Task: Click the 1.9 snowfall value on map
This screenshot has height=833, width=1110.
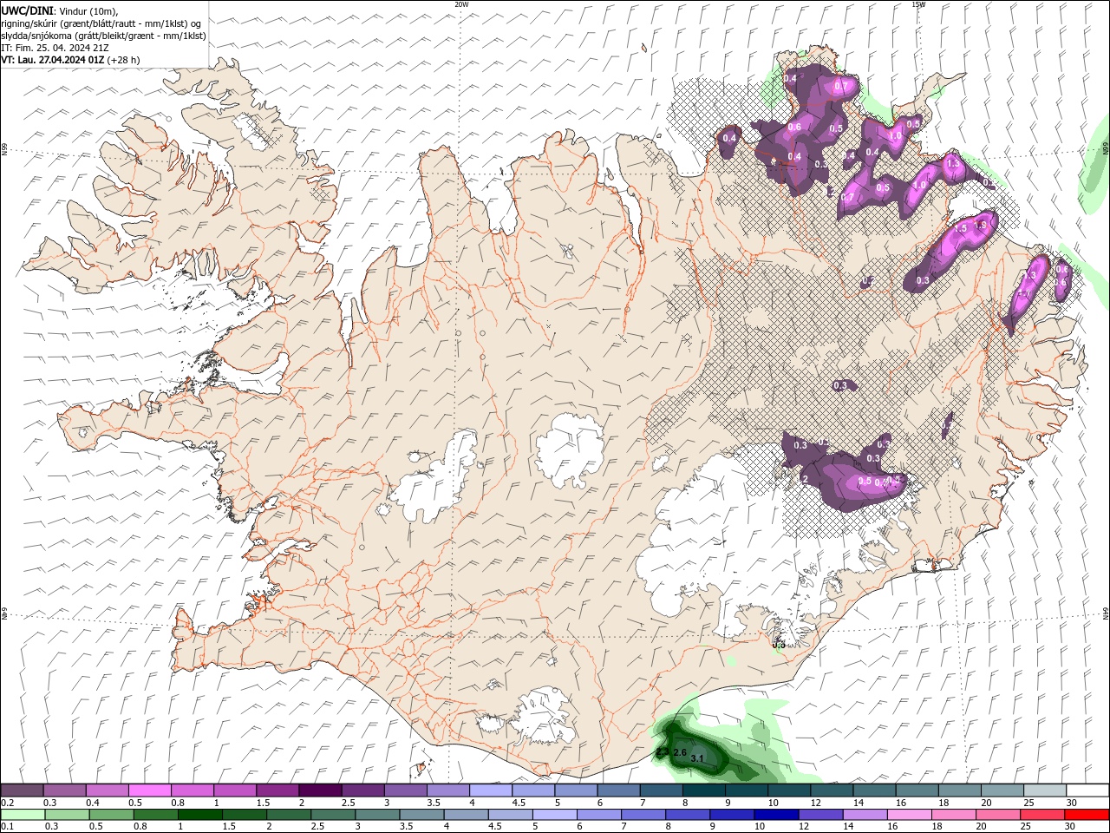Action: 981,225
